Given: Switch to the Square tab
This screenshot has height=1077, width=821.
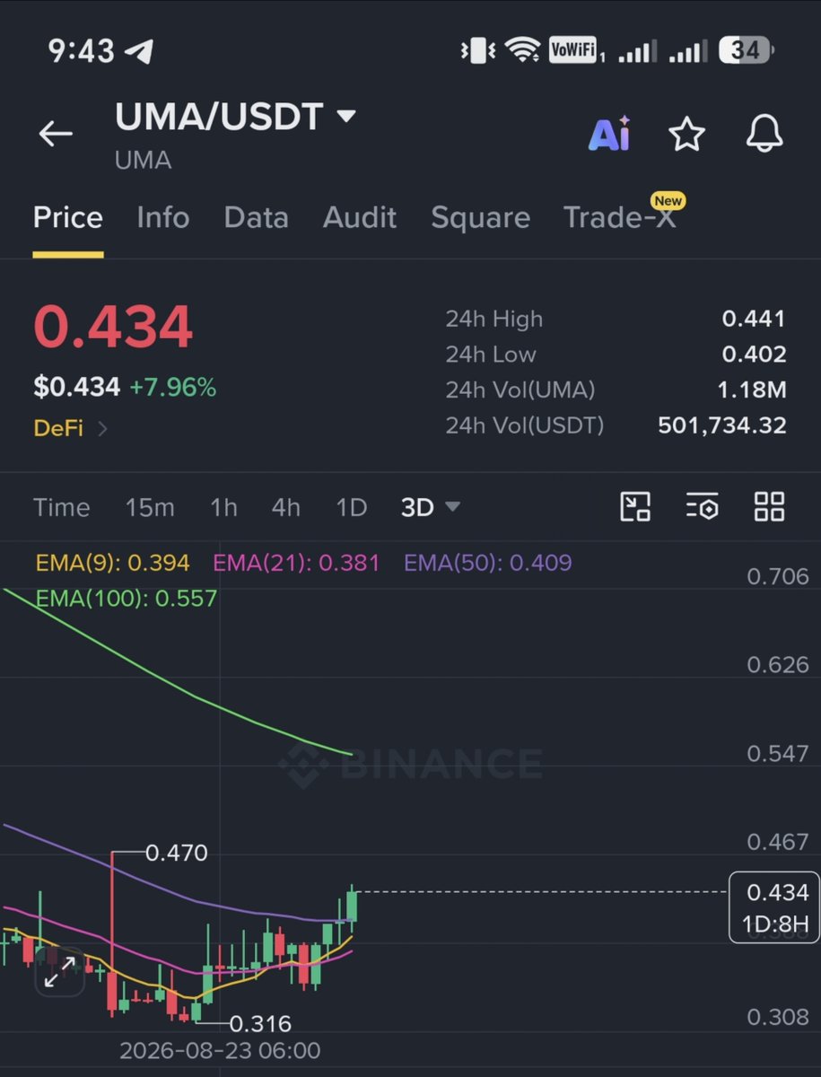Looking at the screenshot, I should [480, 217].
